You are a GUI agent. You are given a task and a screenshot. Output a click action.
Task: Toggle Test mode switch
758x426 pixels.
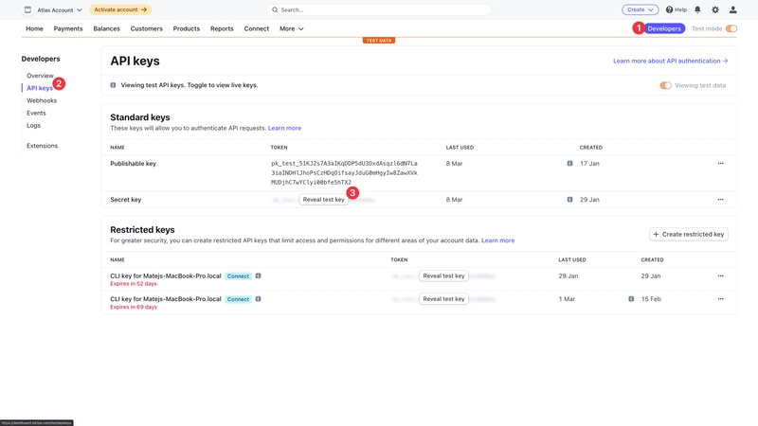point(731,28)
